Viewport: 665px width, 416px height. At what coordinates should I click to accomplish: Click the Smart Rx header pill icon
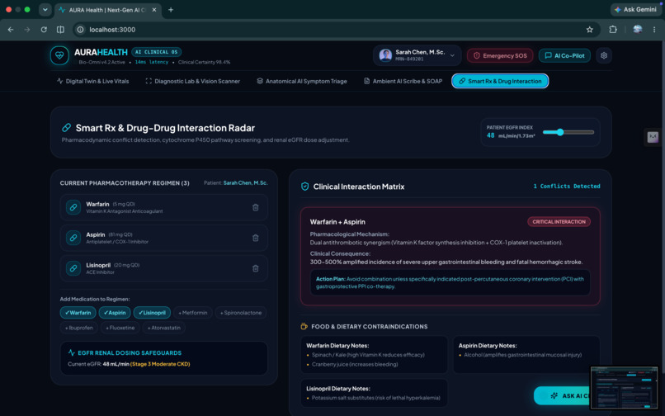pos(66,128)
